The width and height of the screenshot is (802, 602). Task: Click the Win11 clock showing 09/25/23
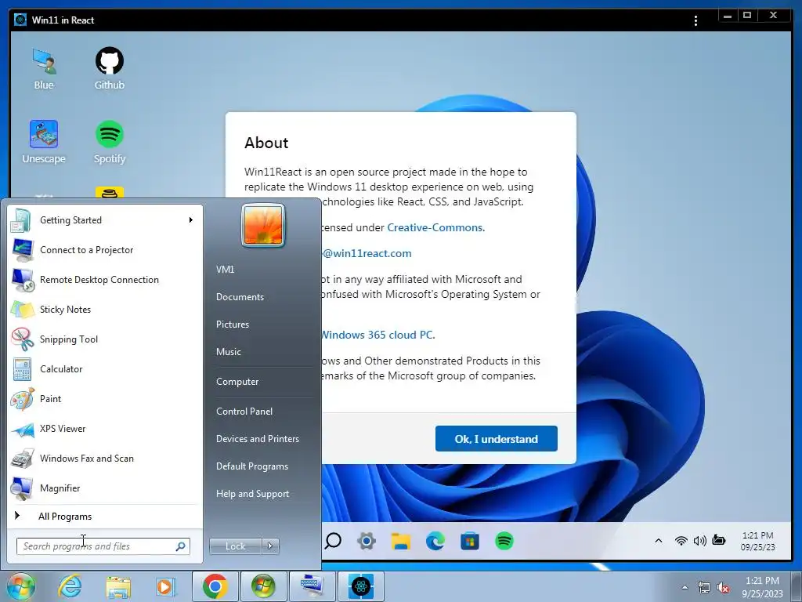tap(757, 541)
